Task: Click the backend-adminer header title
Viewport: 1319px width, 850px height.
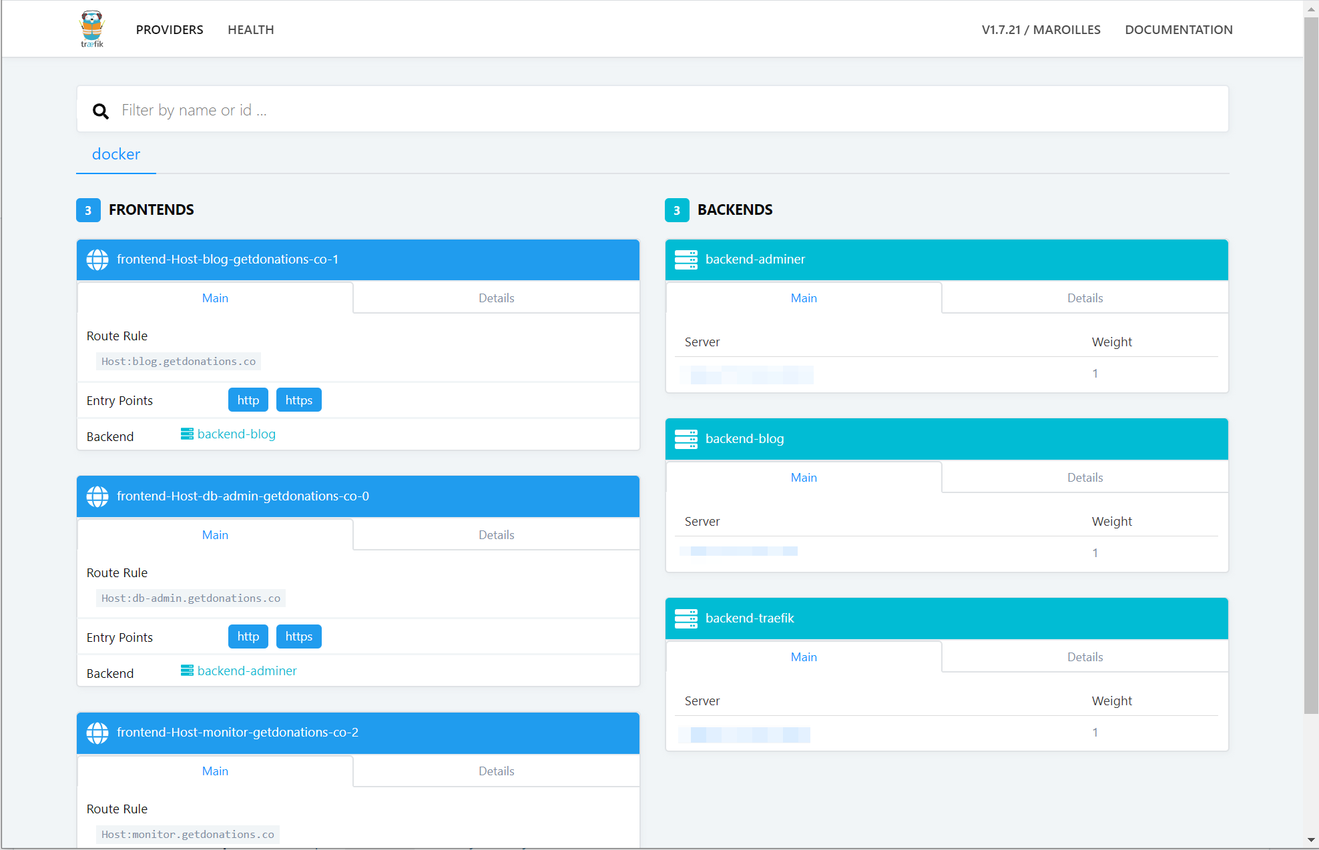Action: click(755, 260)
